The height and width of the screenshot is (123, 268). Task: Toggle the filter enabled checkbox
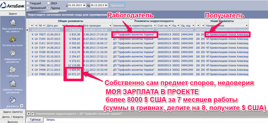33,114
